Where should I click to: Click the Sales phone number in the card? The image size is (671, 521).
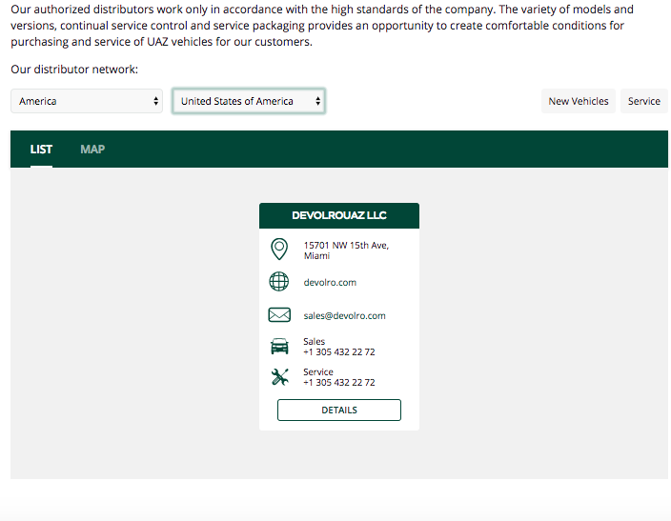point(338,352)
